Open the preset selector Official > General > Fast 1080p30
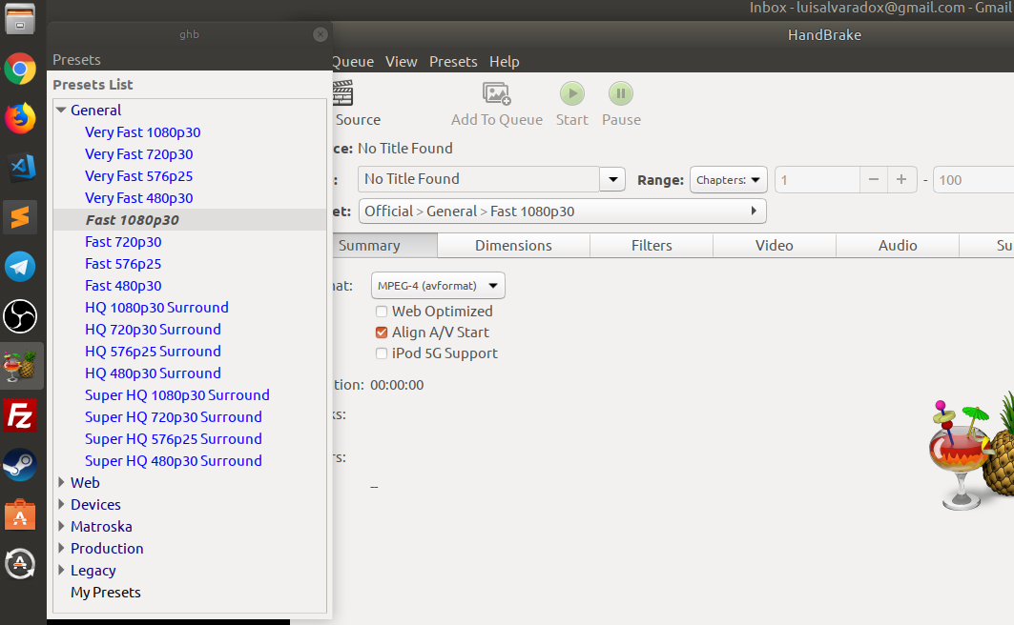The image size is (1014, 625). point(562,212)
